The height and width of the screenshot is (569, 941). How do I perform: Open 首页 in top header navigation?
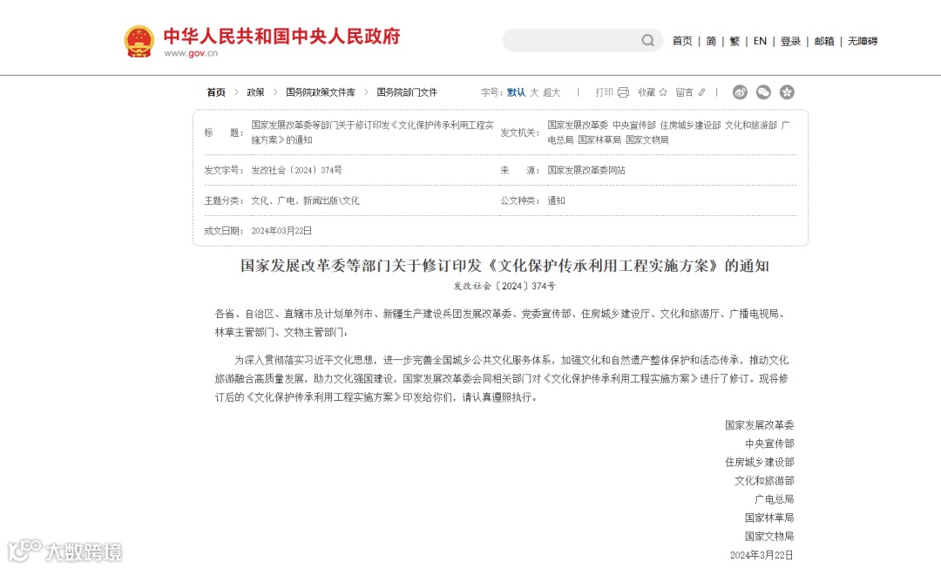(x=682, y=41)
